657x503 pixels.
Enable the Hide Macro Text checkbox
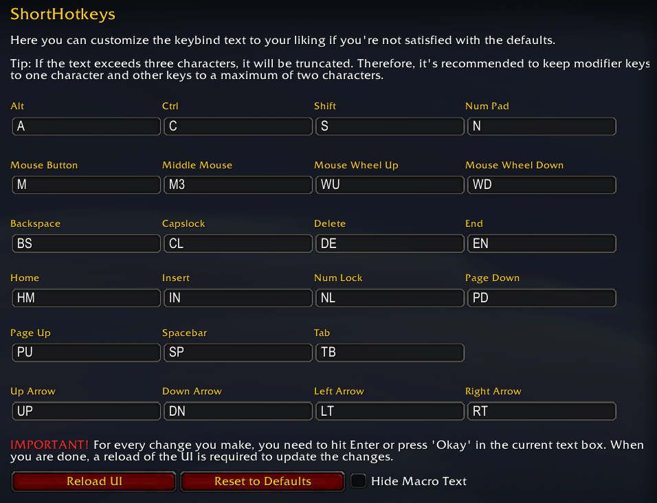tap(358, 481)
